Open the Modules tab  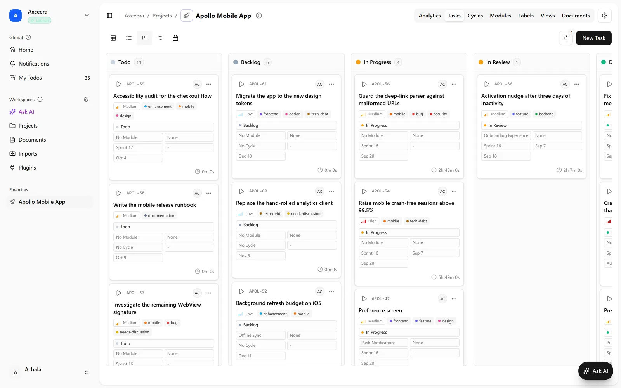pos(500,16)
